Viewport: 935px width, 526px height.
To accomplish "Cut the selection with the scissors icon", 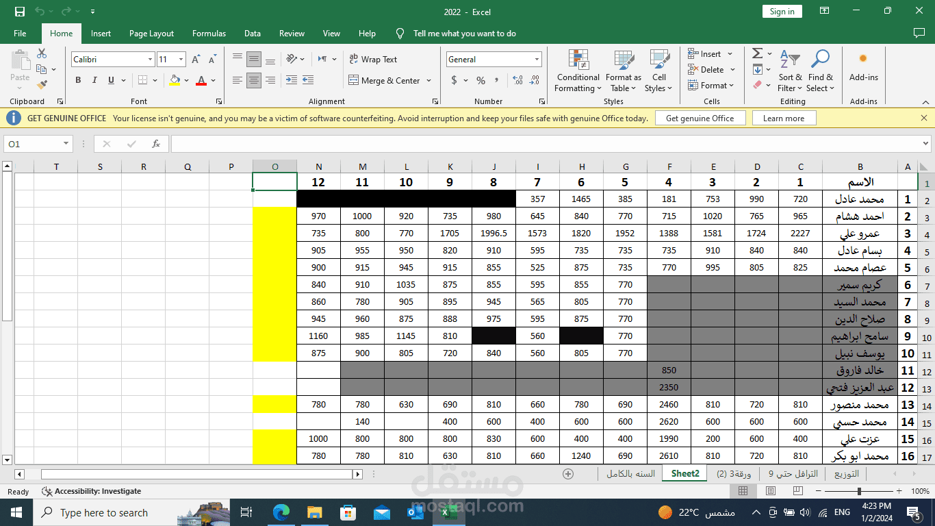I will [x=42, y=53].
